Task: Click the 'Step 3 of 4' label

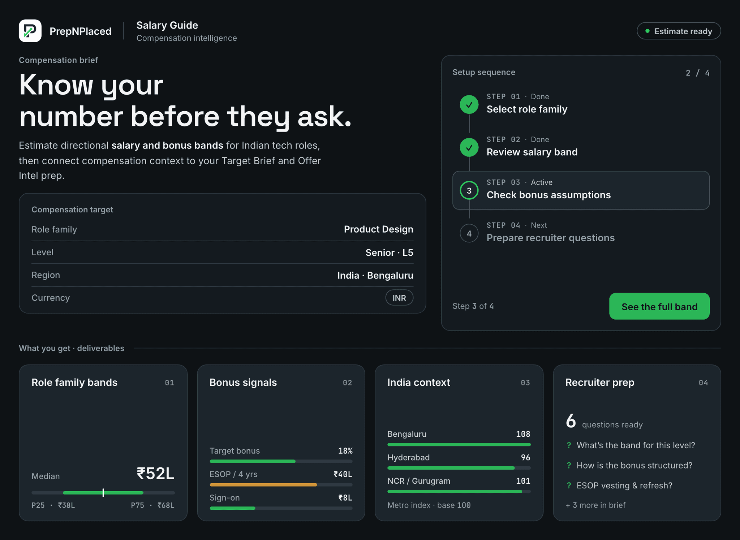Action: [x=473, y=306]
